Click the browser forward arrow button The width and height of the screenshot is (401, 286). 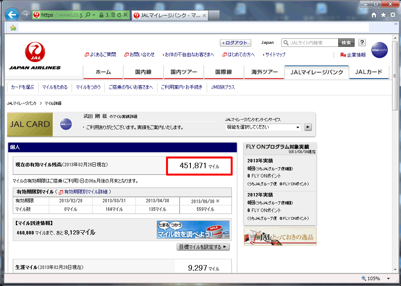(25, 15)
